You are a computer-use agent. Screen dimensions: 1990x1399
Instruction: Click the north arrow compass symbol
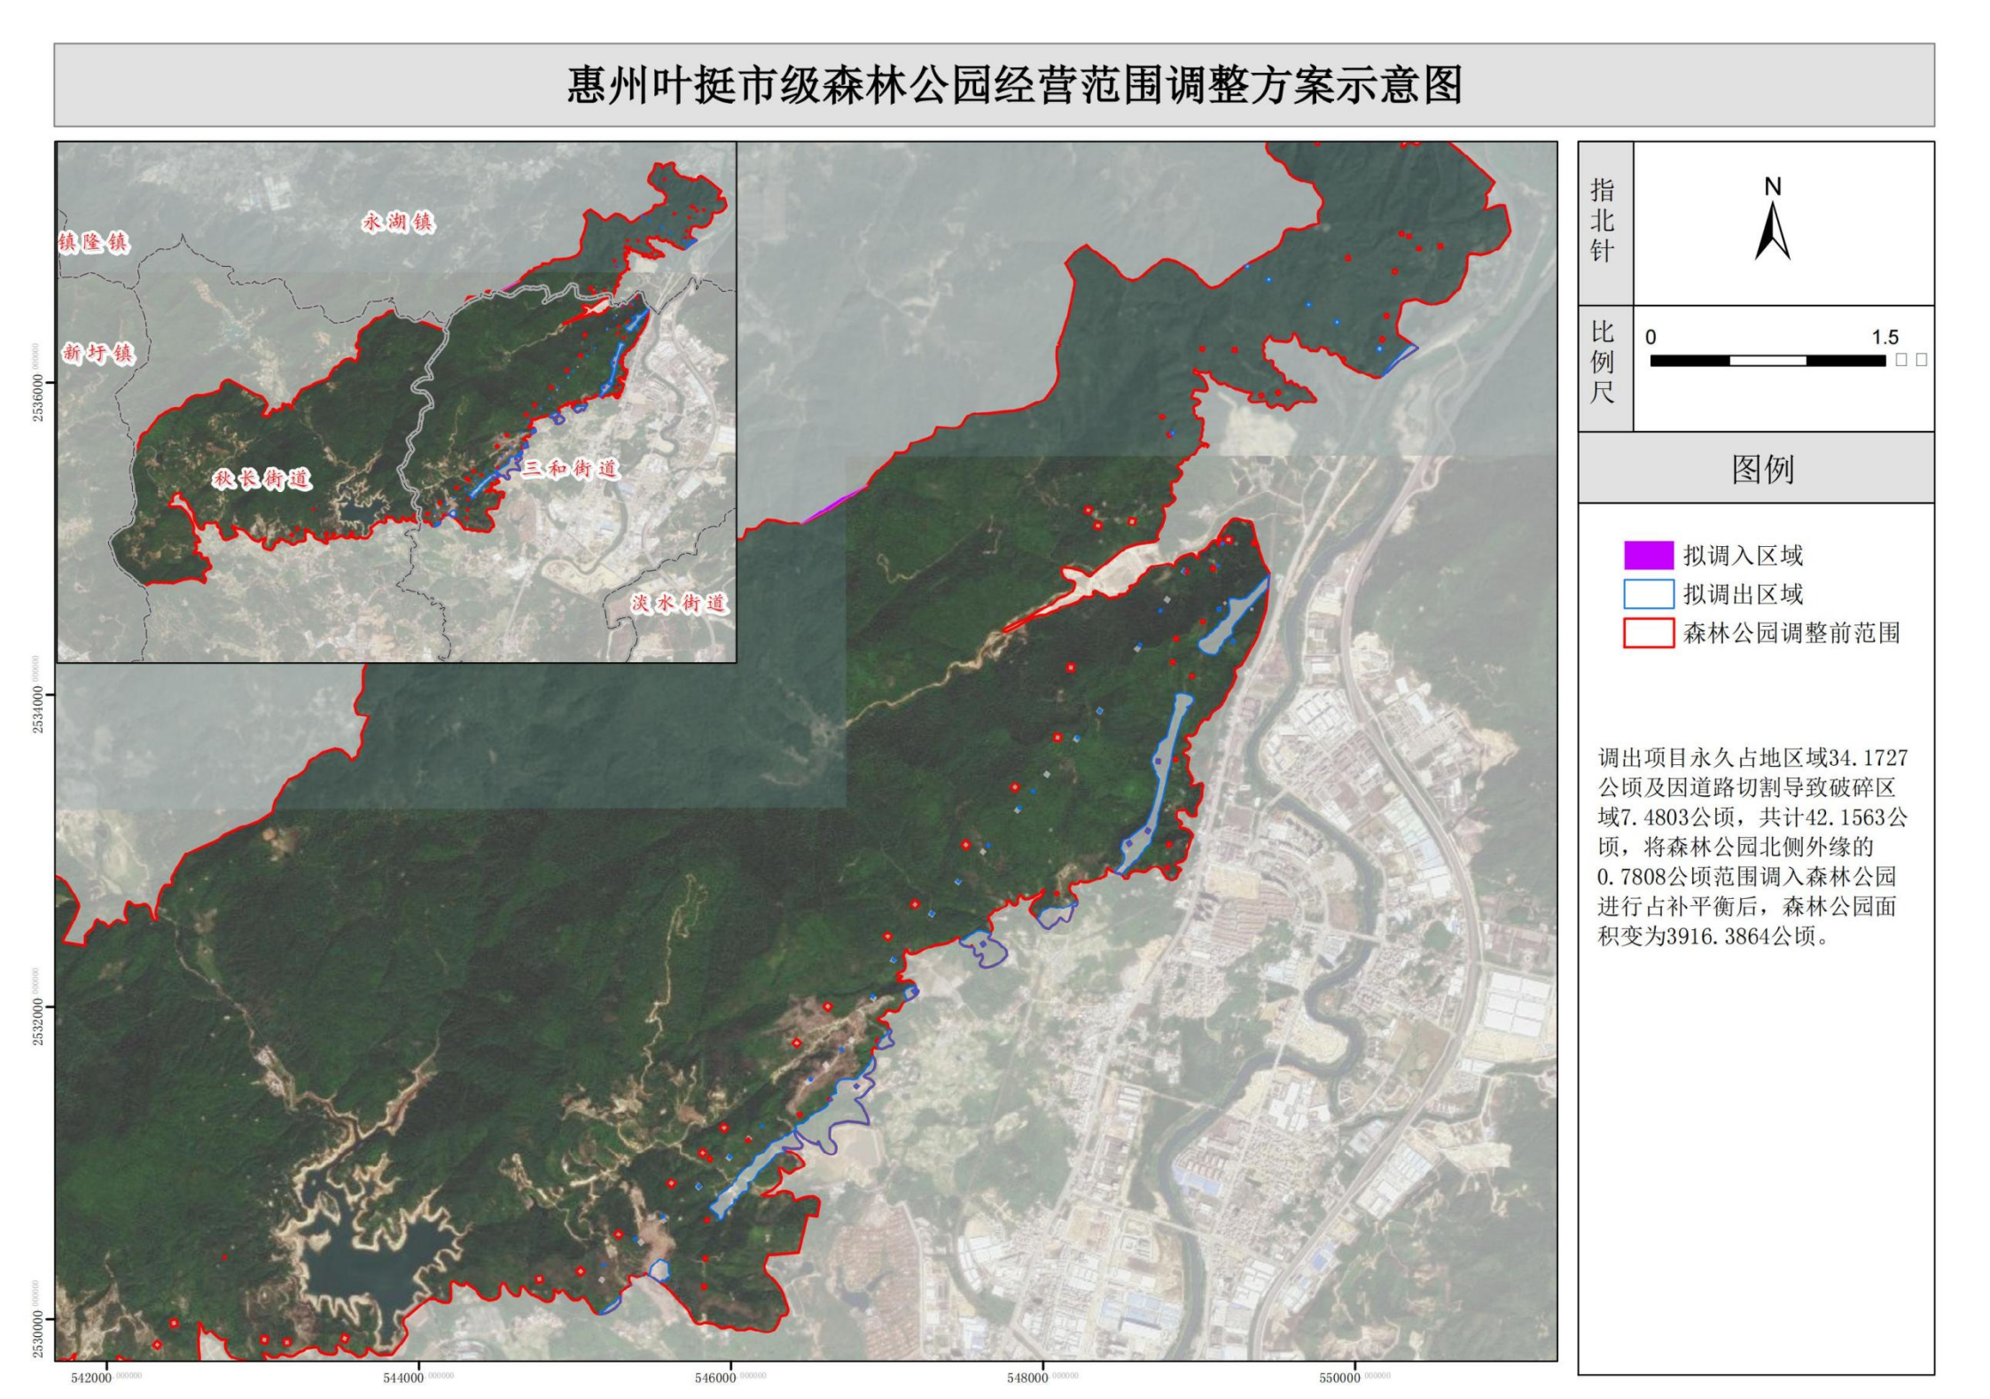(1772, 231)
